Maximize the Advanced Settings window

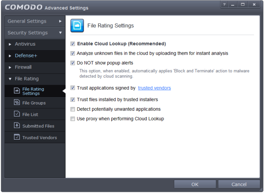tap(243, 5)
